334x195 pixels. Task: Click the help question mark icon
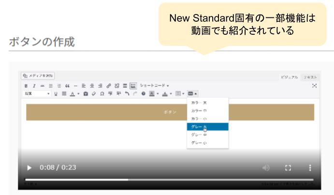coord(143,94)
